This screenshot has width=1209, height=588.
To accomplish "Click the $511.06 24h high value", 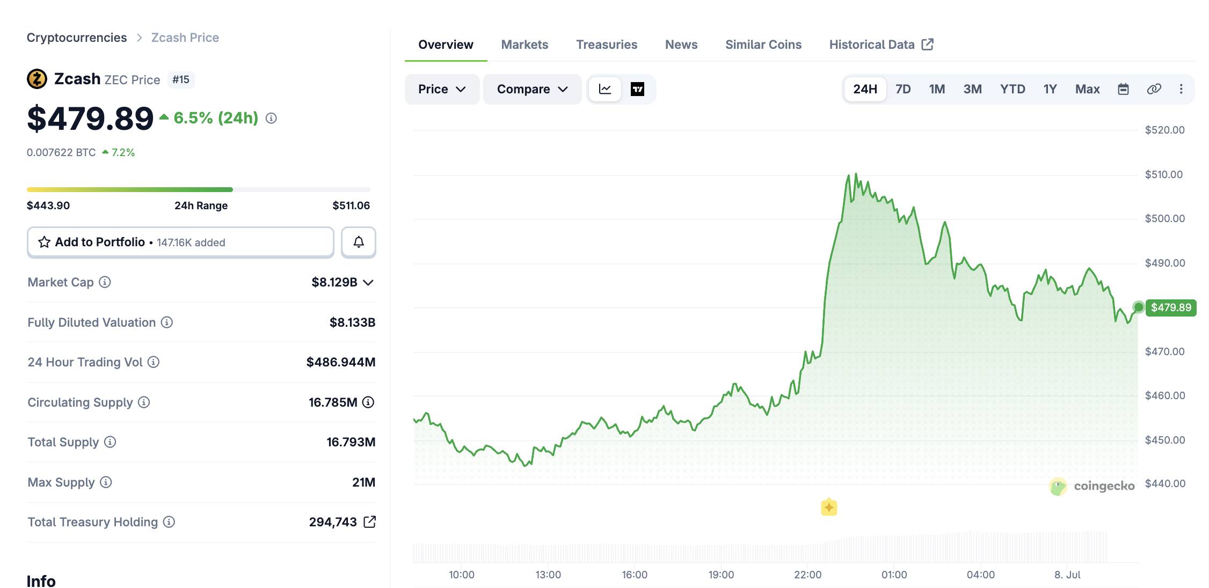I will pyautogui.click(x=351, y=205).
